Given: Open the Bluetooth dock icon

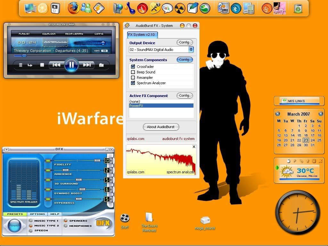Looking at the screenshot, I should [236, 9].
